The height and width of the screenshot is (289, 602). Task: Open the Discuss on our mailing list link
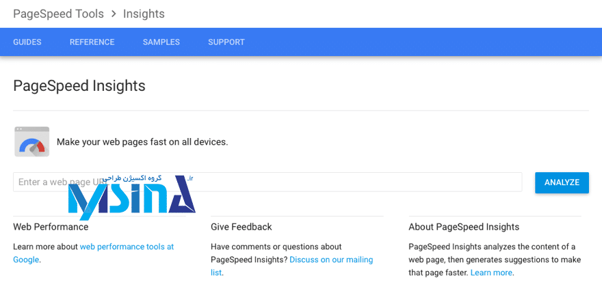(331, 260)
